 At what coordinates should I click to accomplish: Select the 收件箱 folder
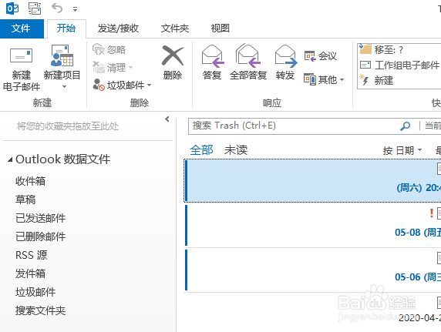pos(30,181)
